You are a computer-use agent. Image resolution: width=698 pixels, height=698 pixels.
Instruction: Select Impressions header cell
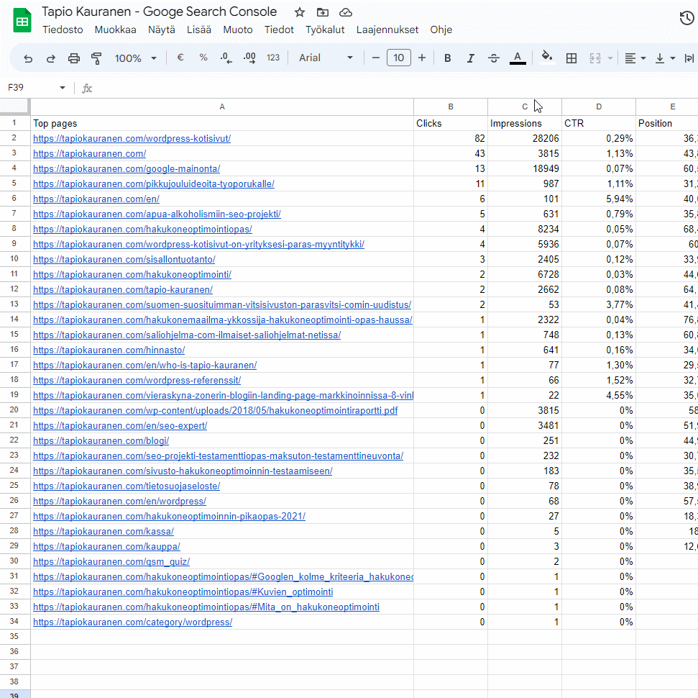pyautogui.click(x=525, y=124)
